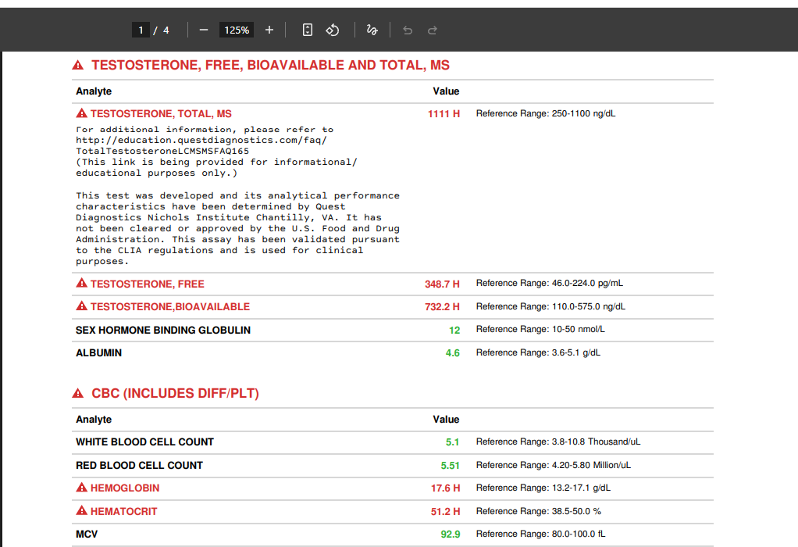This screenshot has width=798, height=547.
Task: Click the undo arrow icon
Action: coord(408,30)
